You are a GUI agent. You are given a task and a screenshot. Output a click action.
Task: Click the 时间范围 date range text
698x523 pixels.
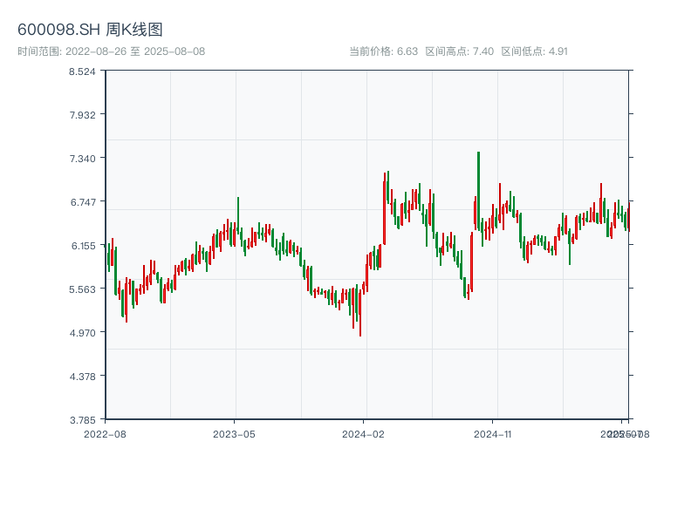click(x=112, y=51)
